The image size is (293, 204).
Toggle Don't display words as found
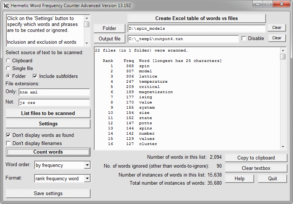8,135
